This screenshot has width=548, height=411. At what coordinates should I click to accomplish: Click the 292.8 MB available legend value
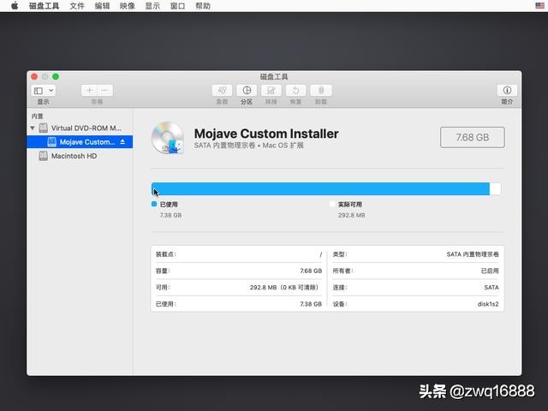click(351, 215)
